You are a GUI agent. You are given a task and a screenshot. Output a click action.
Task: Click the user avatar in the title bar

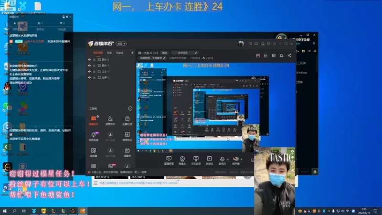pyautogui.click(x=241, y=43)
